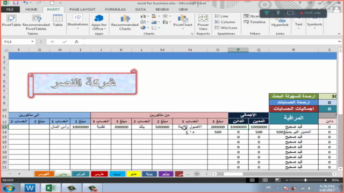344x193 pixels.
Task: Insert a Timeline filter
Action: tap(254, 22)
